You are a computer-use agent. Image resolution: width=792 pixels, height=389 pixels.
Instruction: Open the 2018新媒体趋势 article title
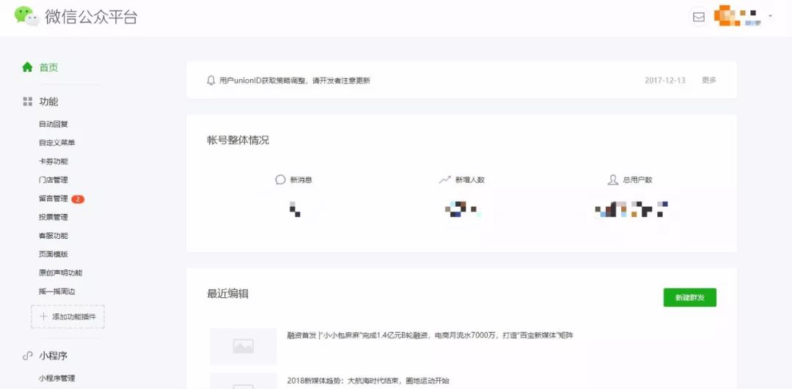tap(368, 381)
